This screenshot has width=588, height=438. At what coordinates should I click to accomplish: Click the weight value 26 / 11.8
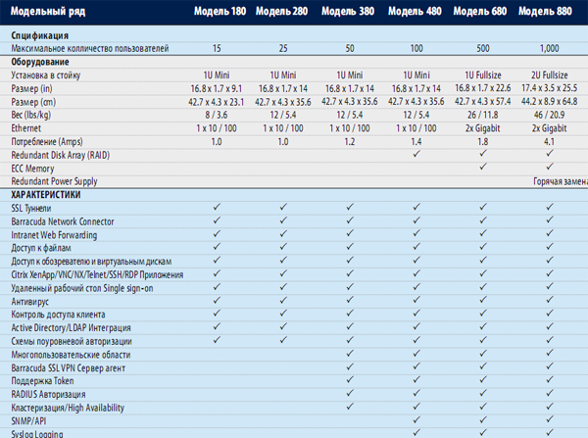483,115
